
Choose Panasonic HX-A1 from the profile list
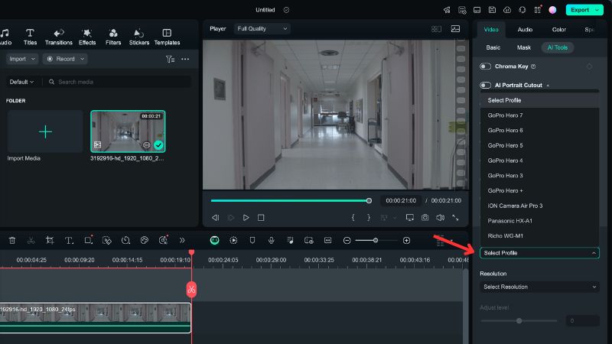[x=539, y=221]
